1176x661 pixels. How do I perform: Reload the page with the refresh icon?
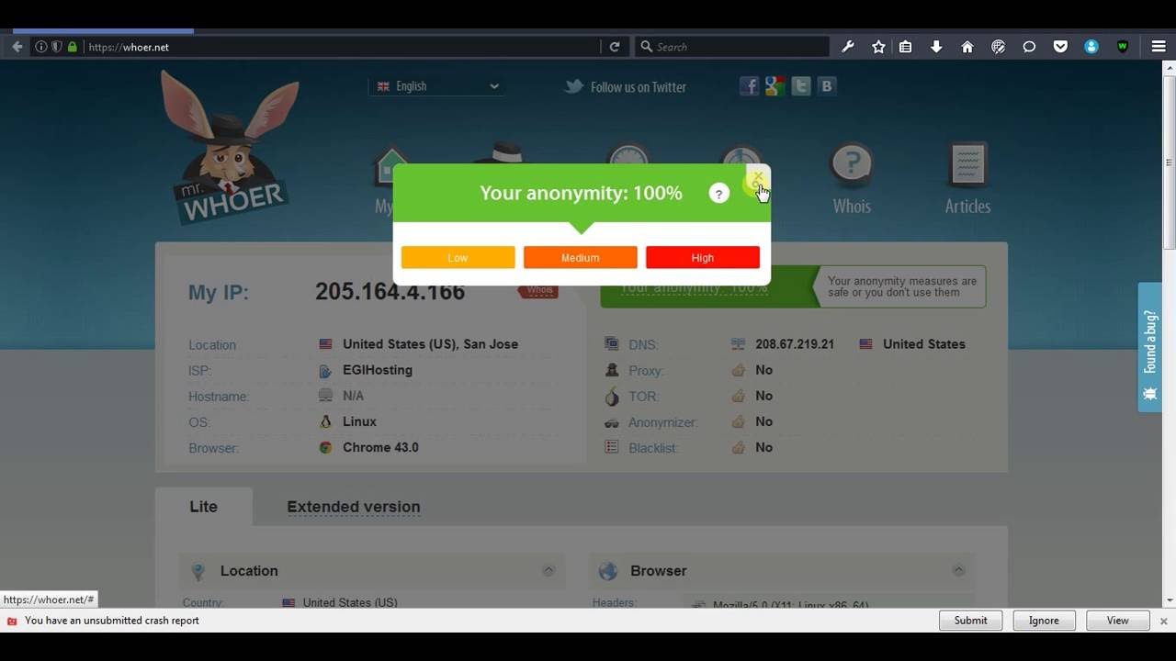pyautogui.click(x=615, y=47)
